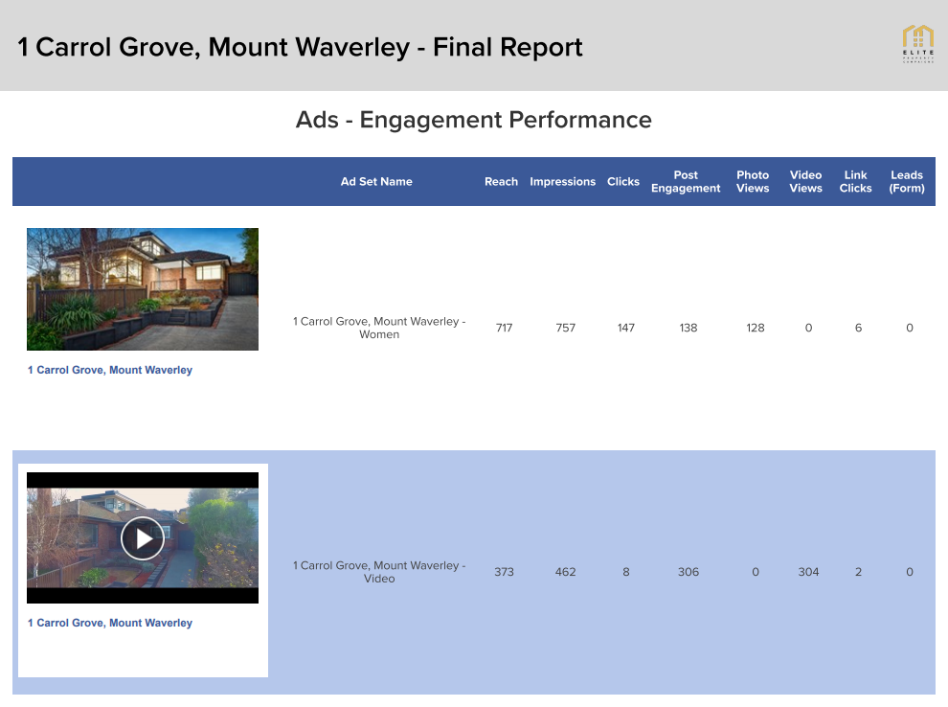Select the 304 video views value

tap(808, 572)
